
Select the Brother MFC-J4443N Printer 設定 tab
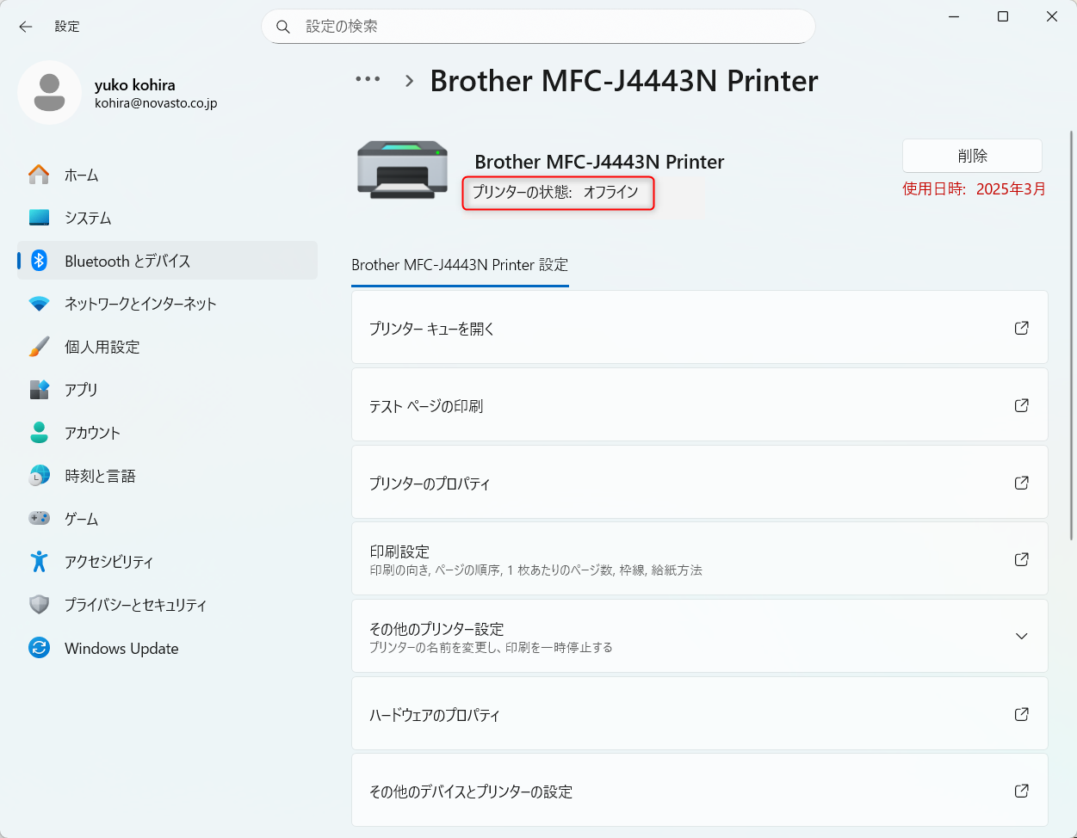pyautogui.click(x=460, y=265)
